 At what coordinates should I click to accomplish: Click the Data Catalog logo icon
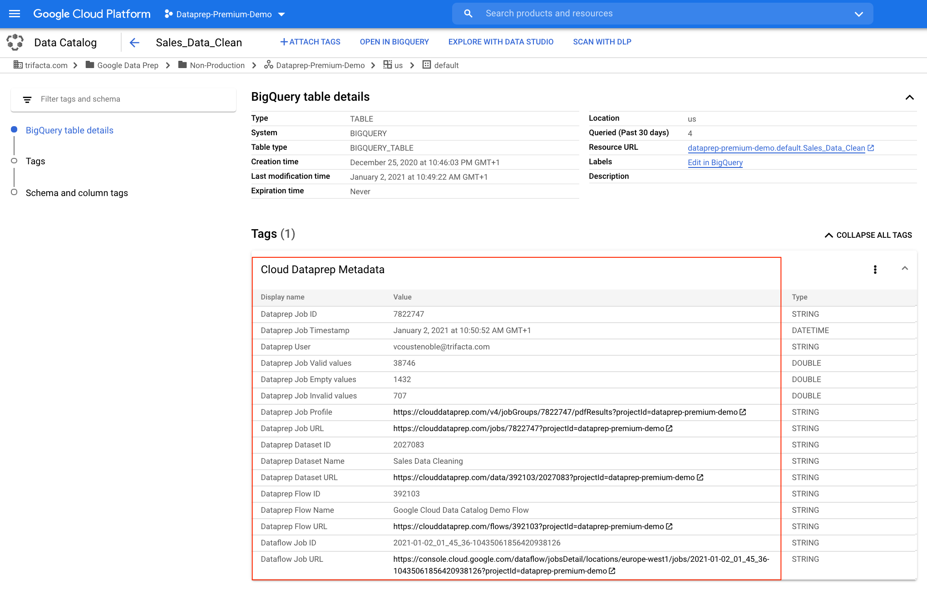pyautogui.click(x=15, y=42)
